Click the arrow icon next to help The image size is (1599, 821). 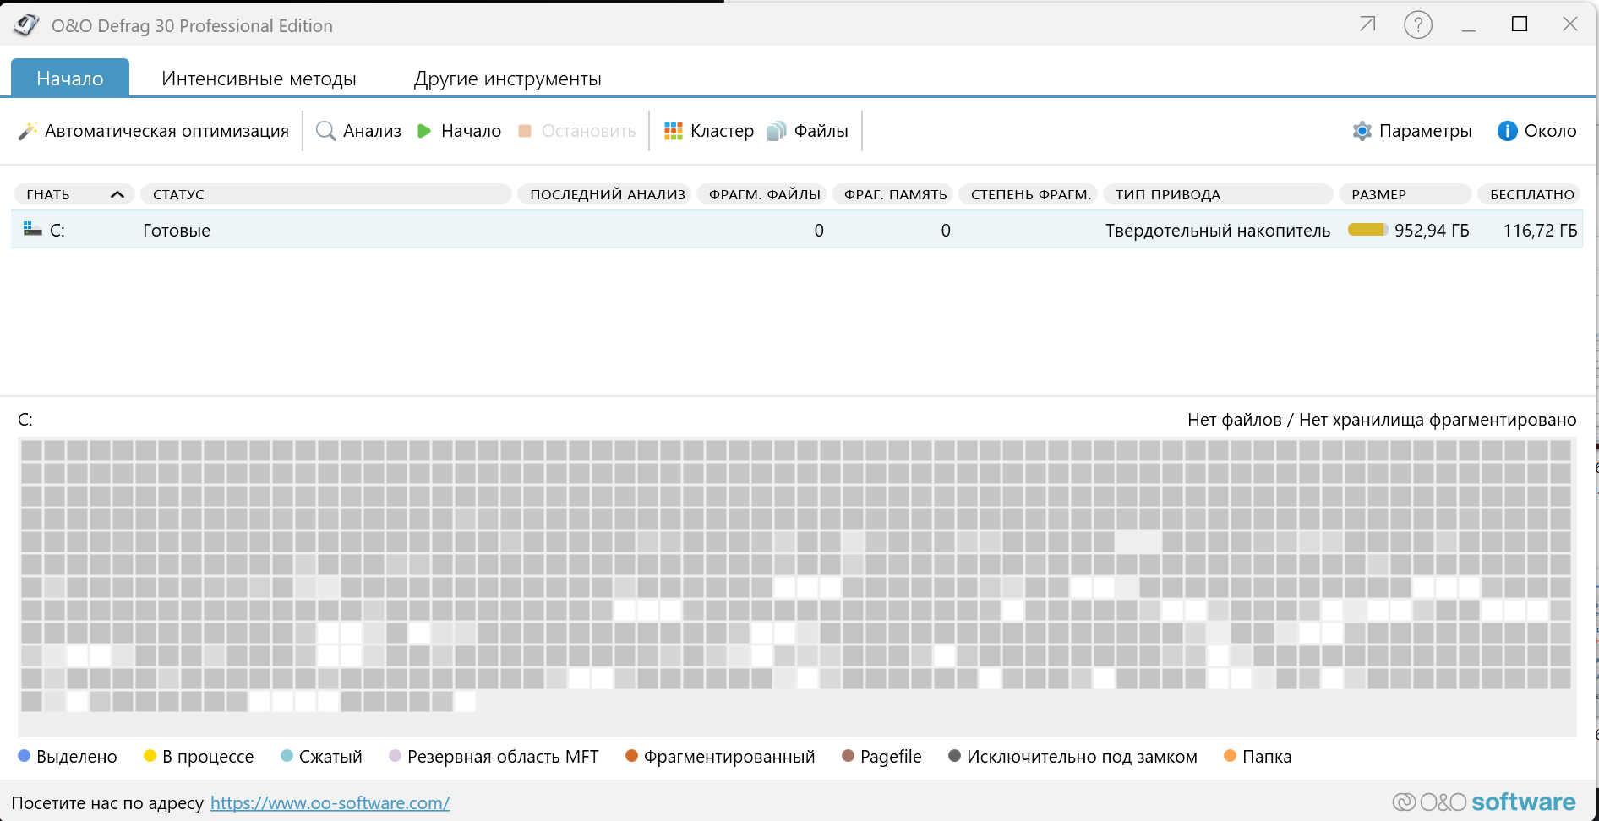pyautogui.click(x=1367, y=24)
